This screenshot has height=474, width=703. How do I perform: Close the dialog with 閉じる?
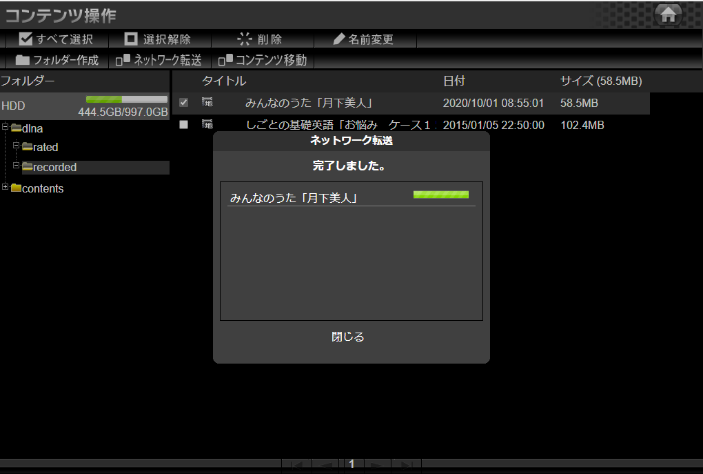coord(347,337)
